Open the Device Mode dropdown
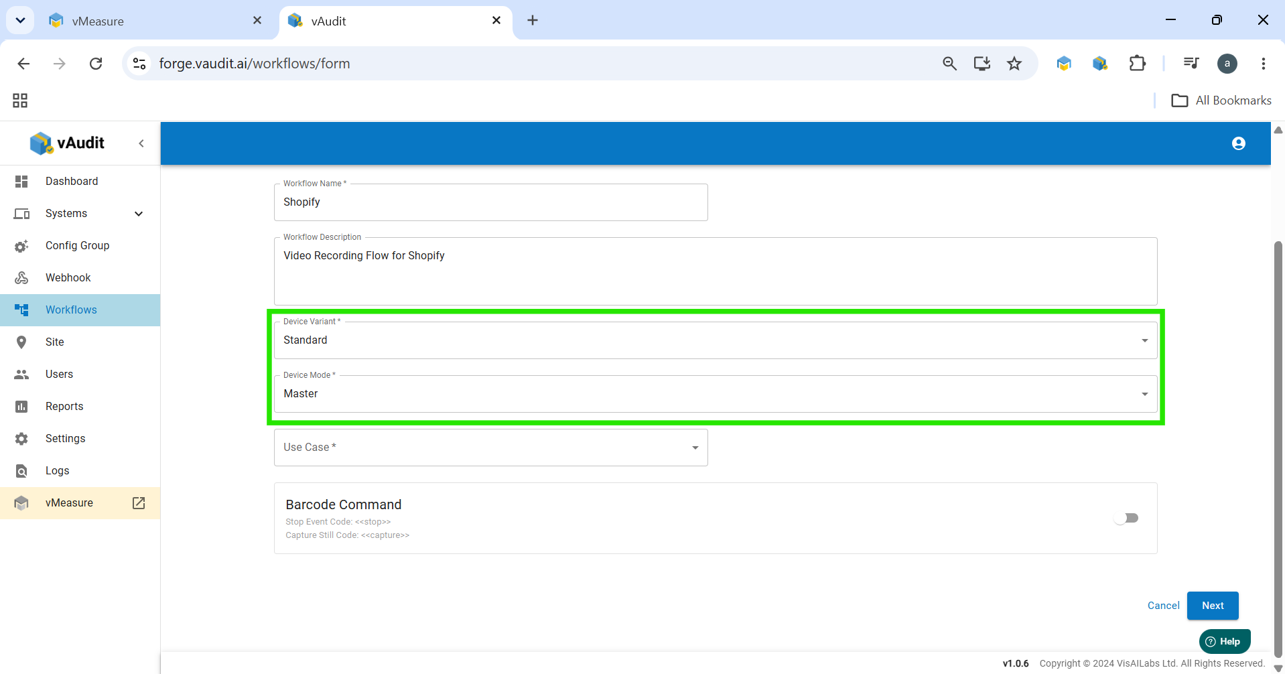1285x674 pixels. (716, 394)
